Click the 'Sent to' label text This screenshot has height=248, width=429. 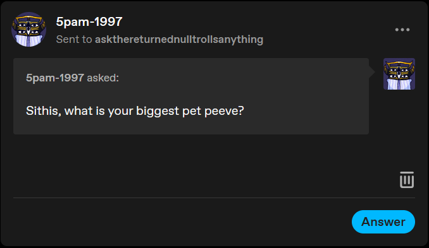[74, 39]
